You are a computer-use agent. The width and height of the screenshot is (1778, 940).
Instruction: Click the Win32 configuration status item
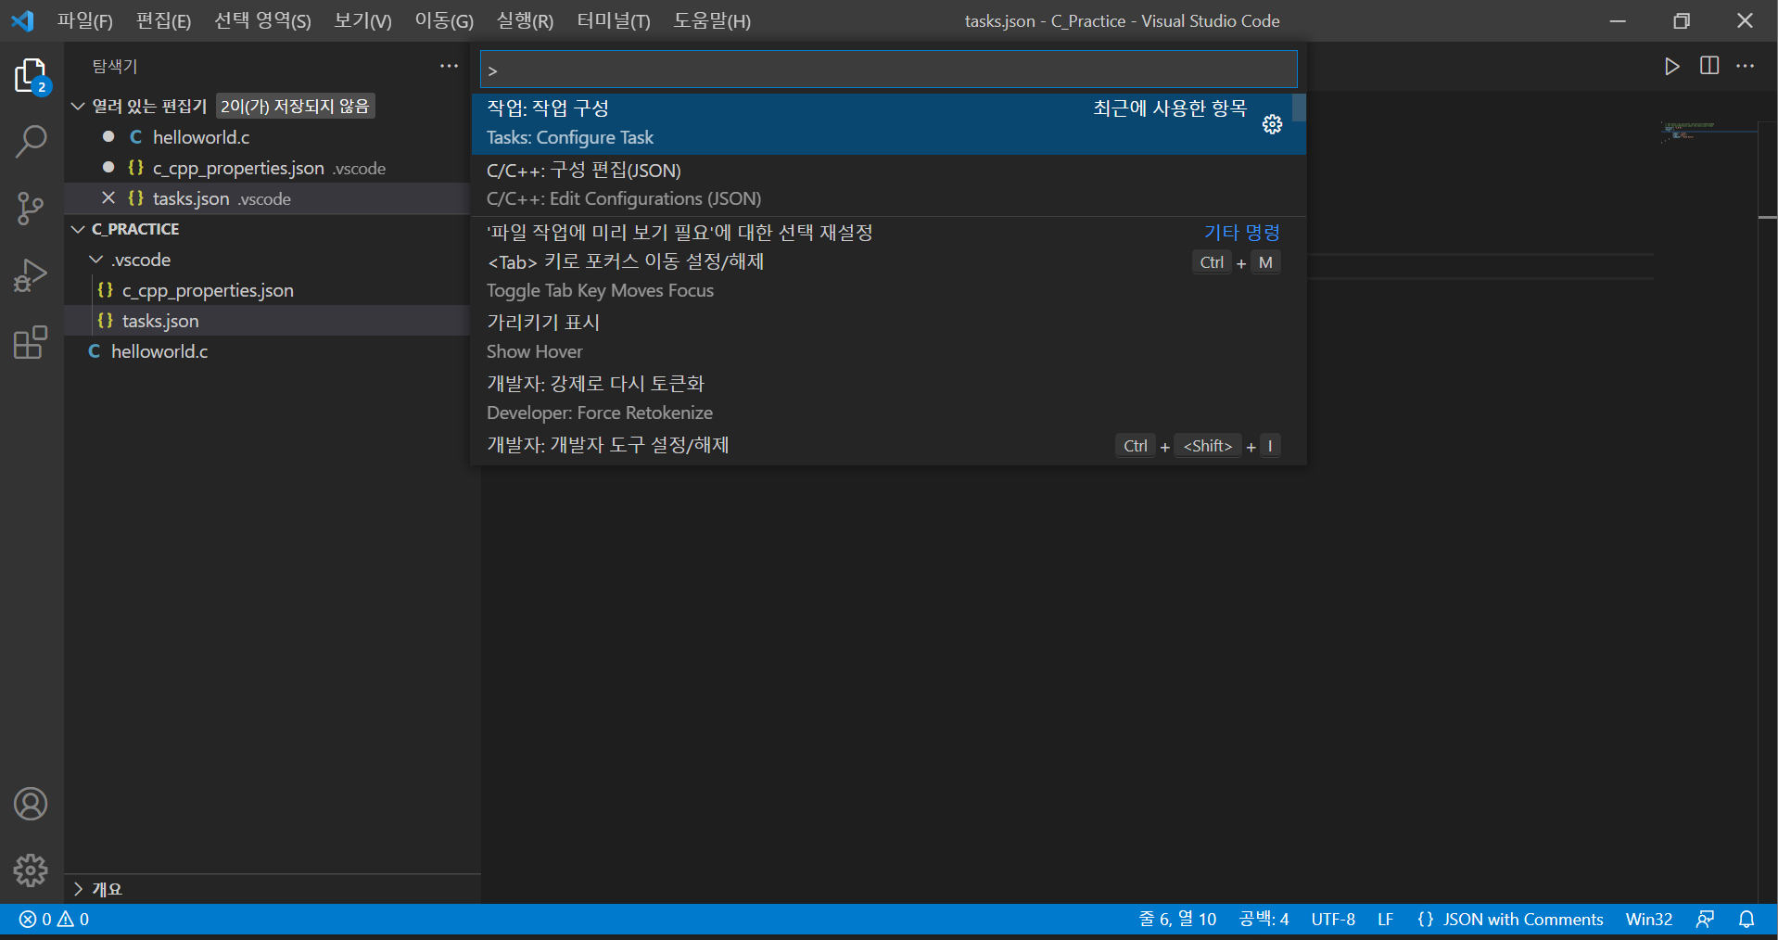(x=1648, y=920)
